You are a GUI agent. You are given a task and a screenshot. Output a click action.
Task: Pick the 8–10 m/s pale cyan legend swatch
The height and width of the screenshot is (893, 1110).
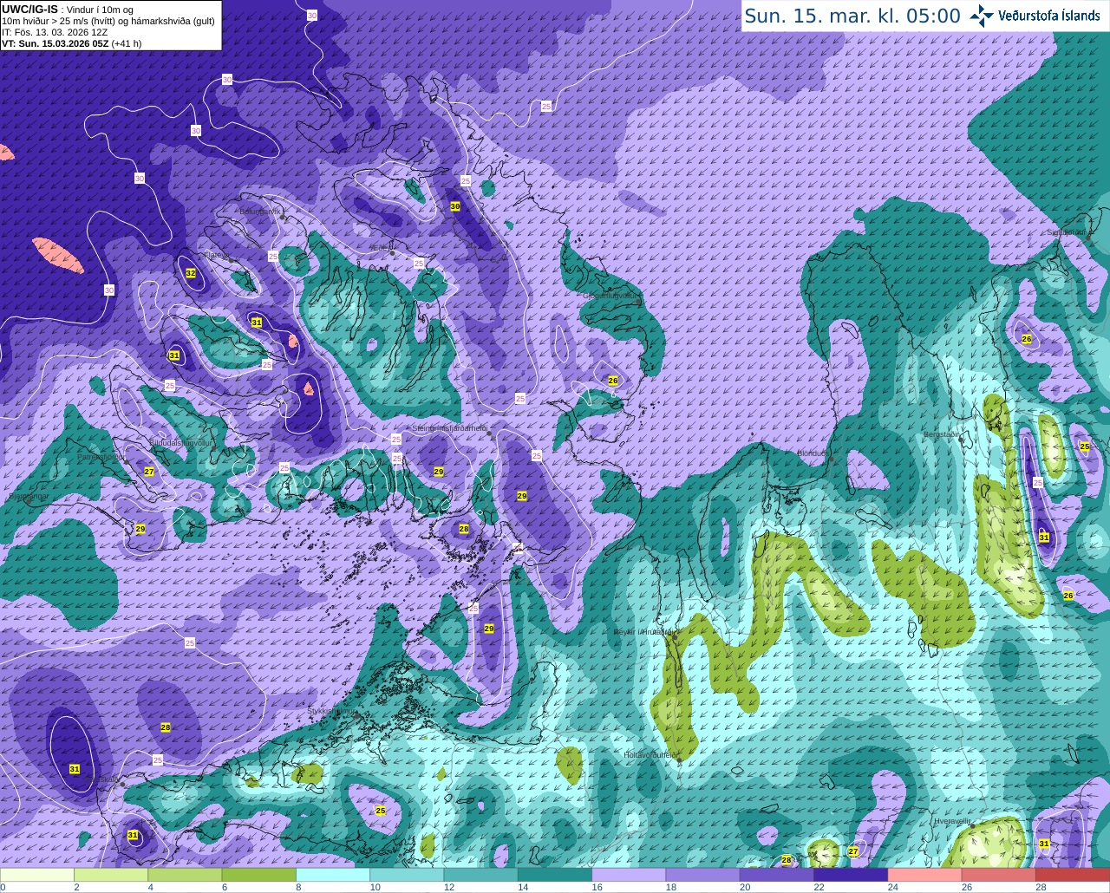tap(333, 875)
